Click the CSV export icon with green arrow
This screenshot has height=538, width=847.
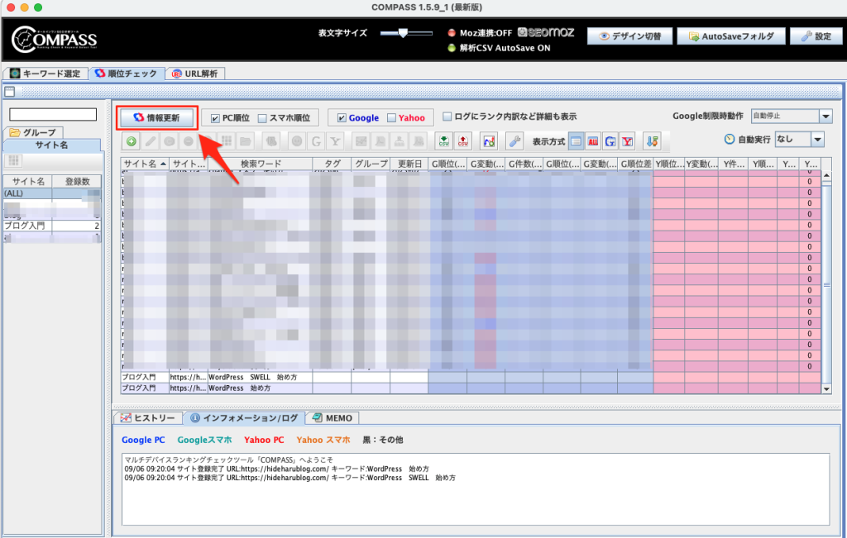click(444, 141)
